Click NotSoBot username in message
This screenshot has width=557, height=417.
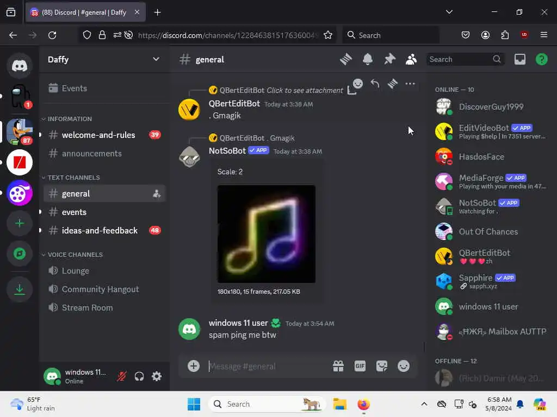tap(227, 151)
